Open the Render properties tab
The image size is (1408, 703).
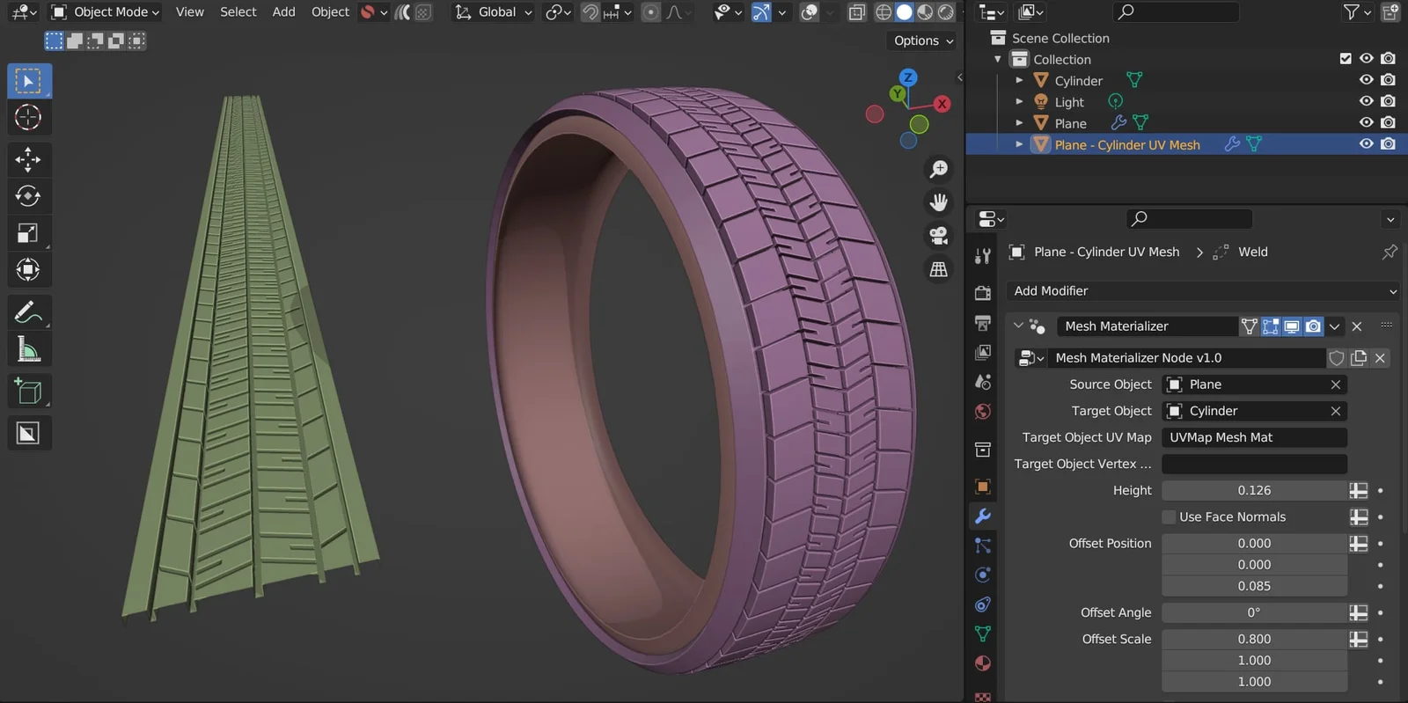point(983,293)
